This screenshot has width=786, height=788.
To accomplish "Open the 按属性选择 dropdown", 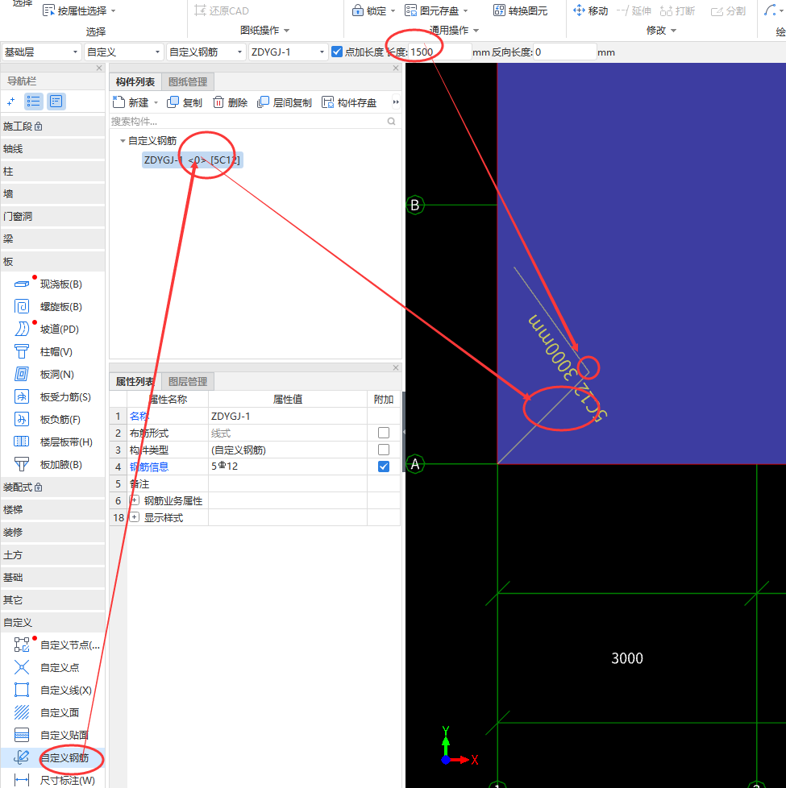I will (113, 10).
